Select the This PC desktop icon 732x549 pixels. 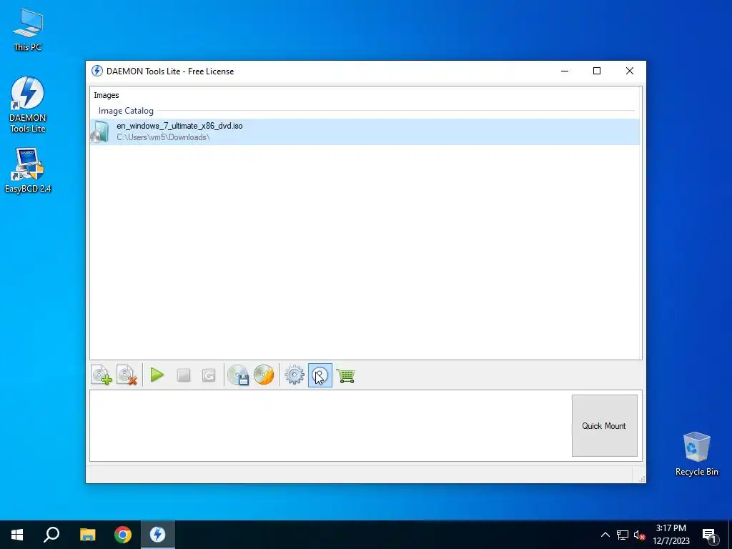click(28, 30)
